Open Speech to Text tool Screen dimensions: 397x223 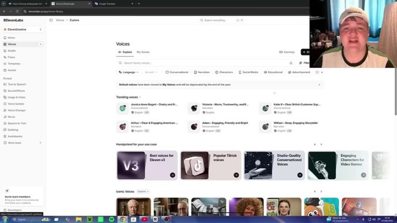point(17,124)
